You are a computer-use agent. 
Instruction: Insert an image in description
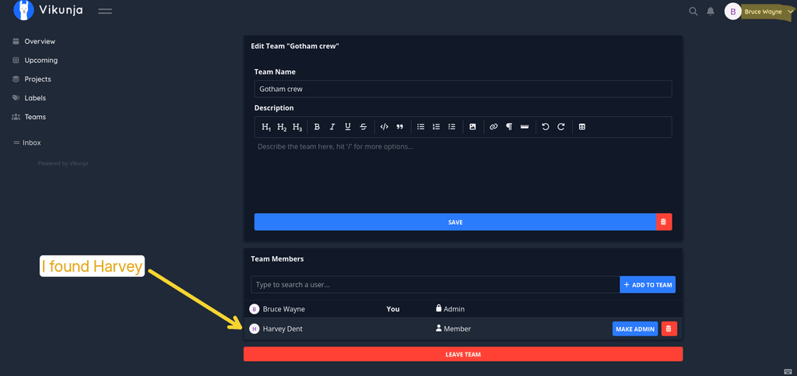pyautogui.click(x=472, y=127)
